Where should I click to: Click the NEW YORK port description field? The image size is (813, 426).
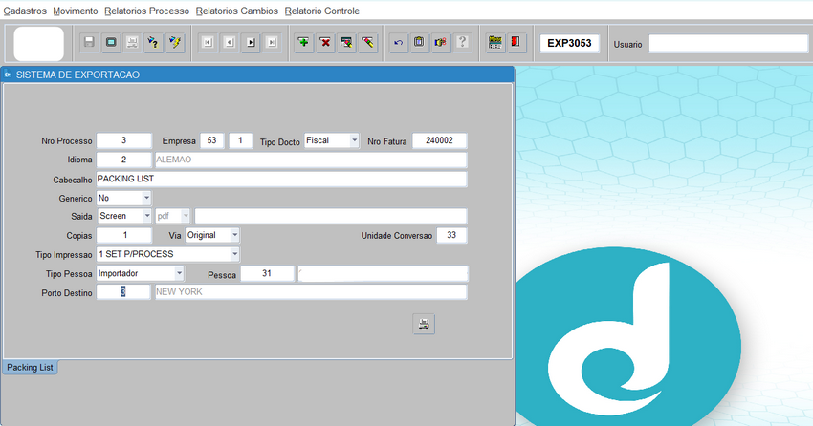(311, 292)
